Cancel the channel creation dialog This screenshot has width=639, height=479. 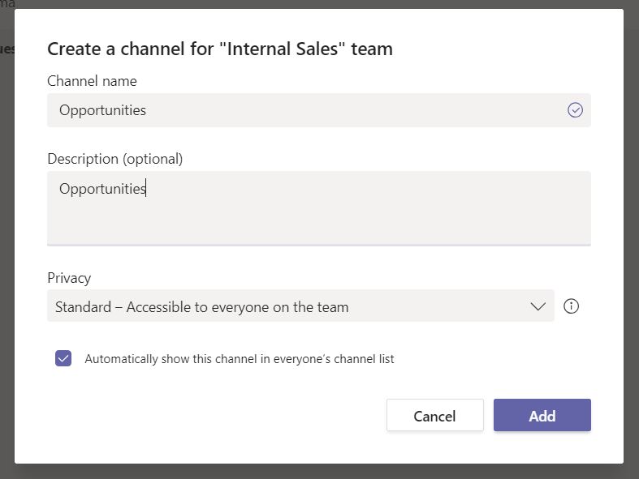(x=434, y=415)
